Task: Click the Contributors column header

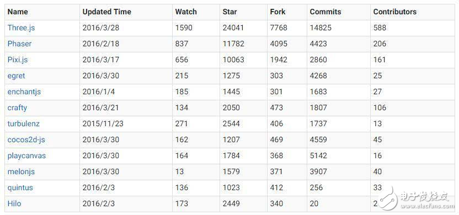Action: 395,12
